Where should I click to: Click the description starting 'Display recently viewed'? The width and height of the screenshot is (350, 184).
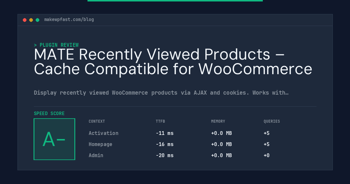(x=161, y=93)
